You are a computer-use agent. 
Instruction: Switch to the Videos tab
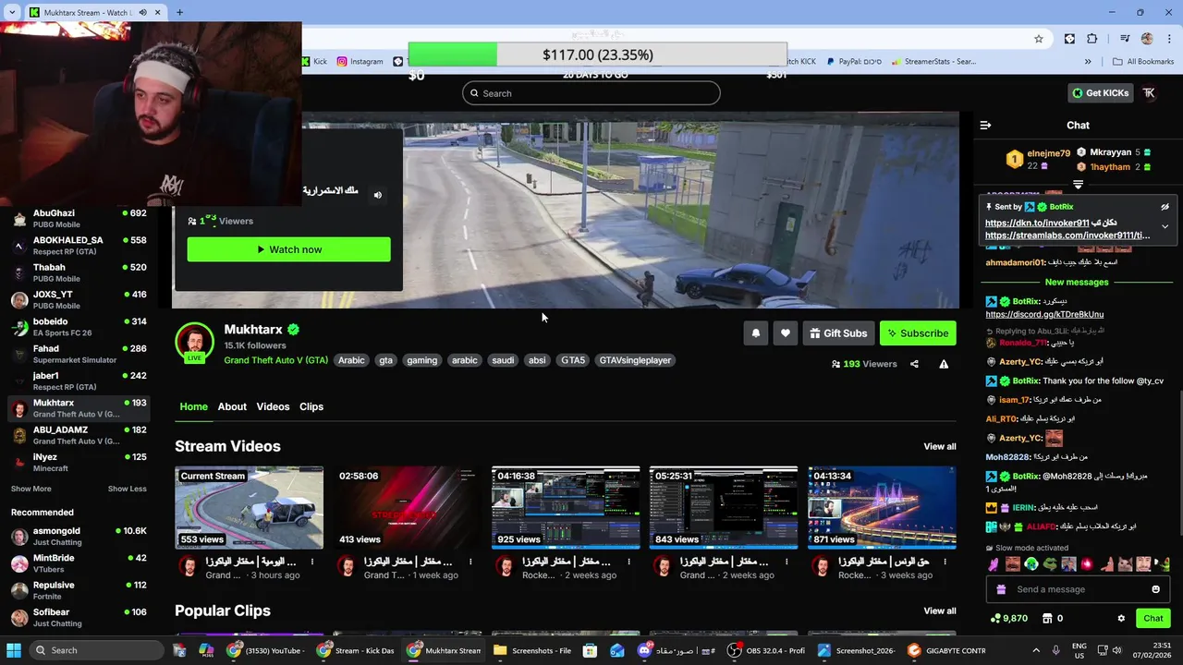pyautogui.click(x=273, y=406)
